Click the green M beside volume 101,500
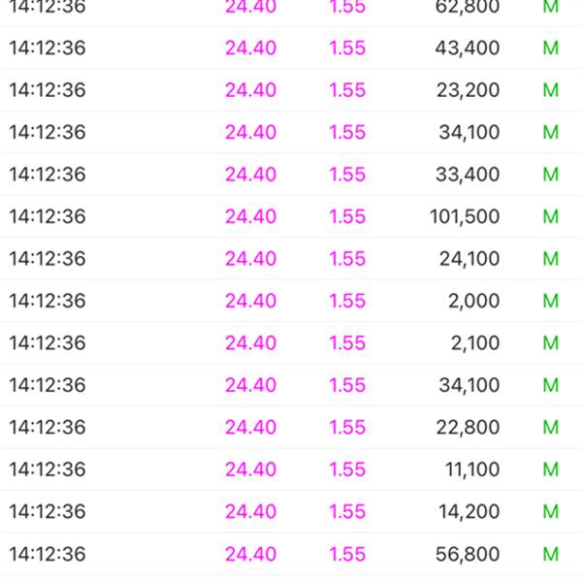Viewport: 582px width, 582px height. 551,216
